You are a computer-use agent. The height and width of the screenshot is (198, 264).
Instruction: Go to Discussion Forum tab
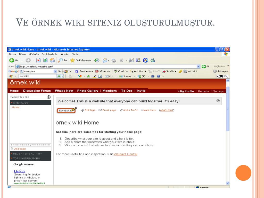[37, 91]
